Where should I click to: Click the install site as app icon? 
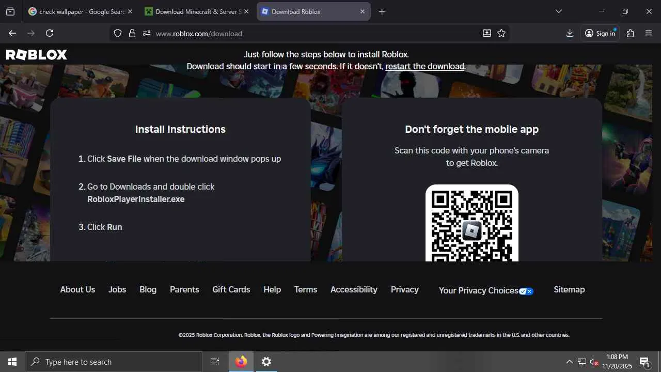point(487,33)
